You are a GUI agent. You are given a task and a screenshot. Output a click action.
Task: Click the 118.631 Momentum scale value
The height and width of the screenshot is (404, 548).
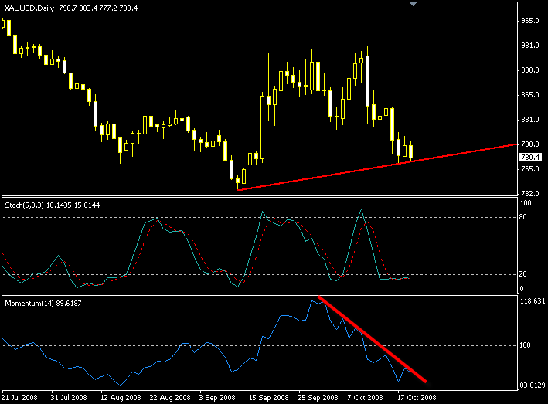tap(533, 301)
